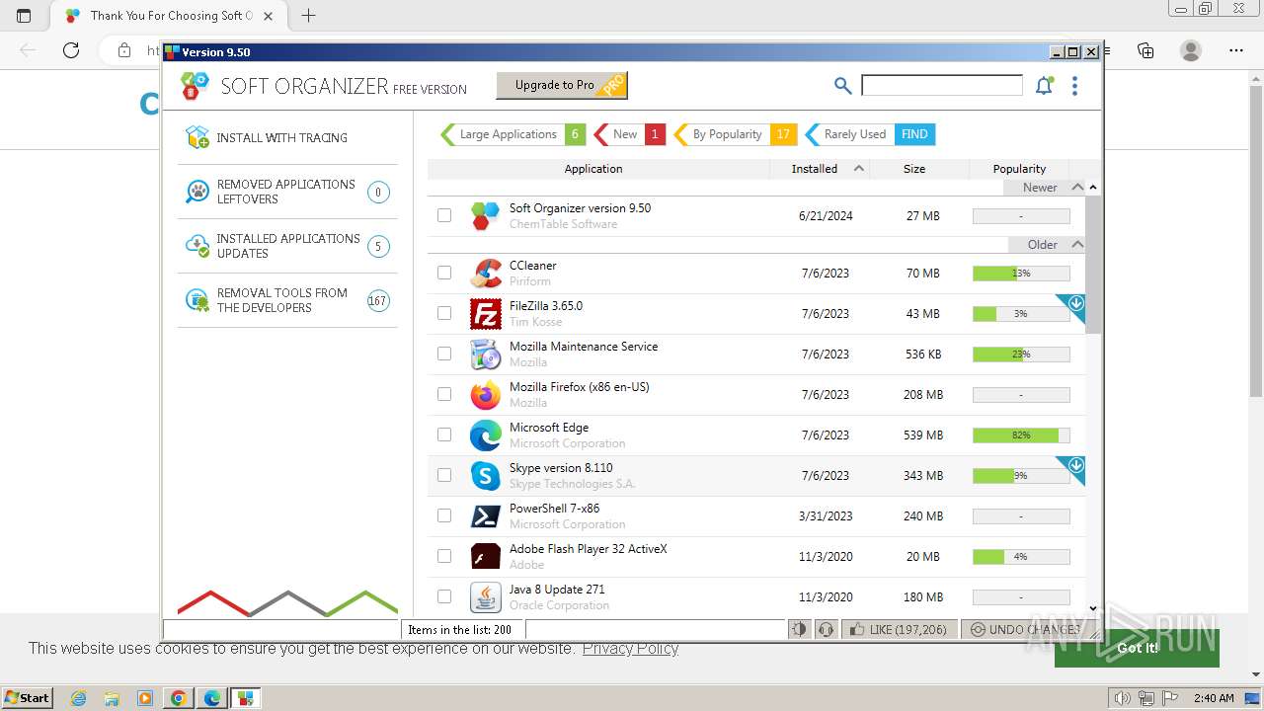Viewport: 1264px width, 711px height.
Task: Open the three-dot options menu
Action: [x=1074, y=86]
